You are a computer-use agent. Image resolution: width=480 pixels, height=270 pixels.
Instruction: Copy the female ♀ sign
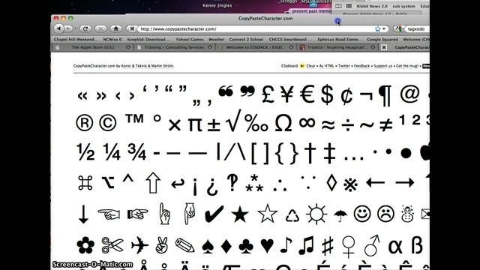point(348,247)
